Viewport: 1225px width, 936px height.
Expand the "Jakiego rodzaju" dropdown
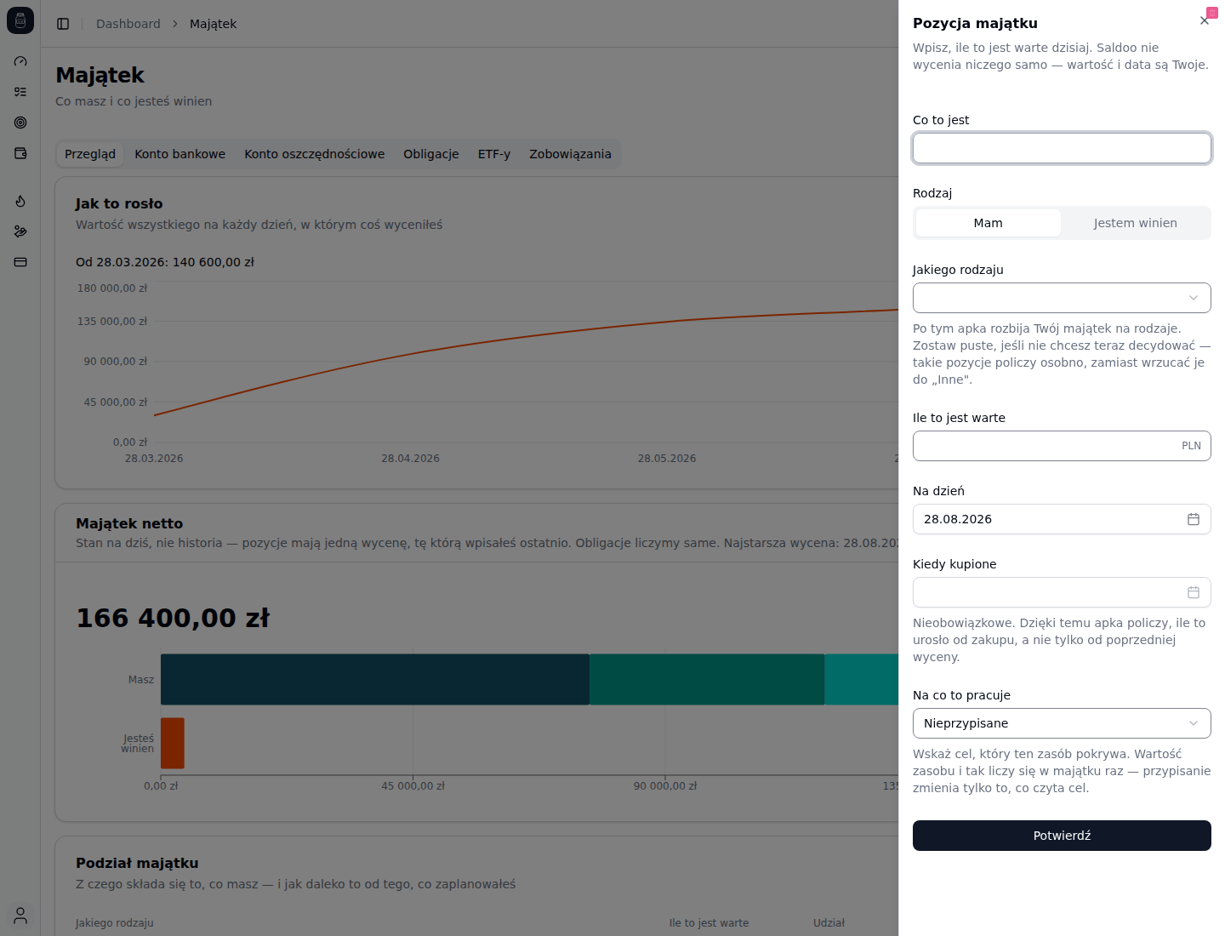point(1062,298)
